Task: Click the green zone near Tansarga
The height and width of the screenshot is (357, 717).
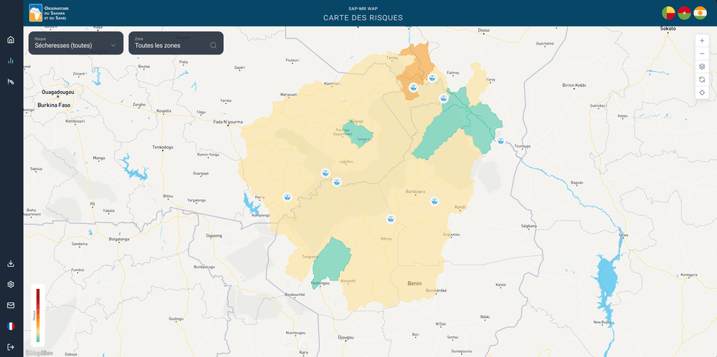Action: coord(358,133)
